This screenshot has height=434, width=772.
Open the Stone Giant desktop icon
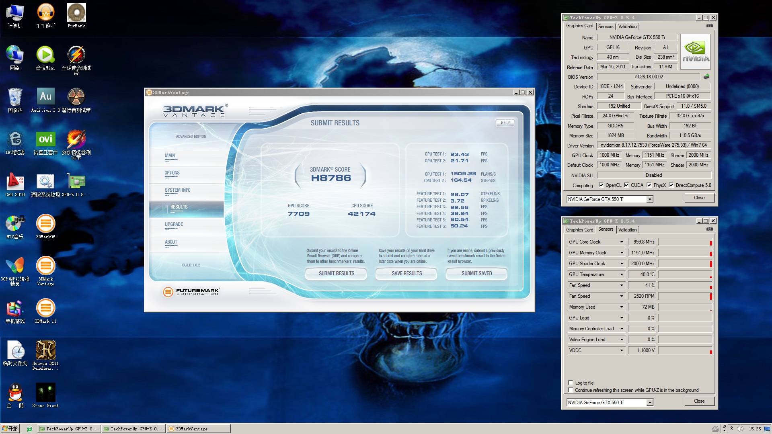pos(45,393)
